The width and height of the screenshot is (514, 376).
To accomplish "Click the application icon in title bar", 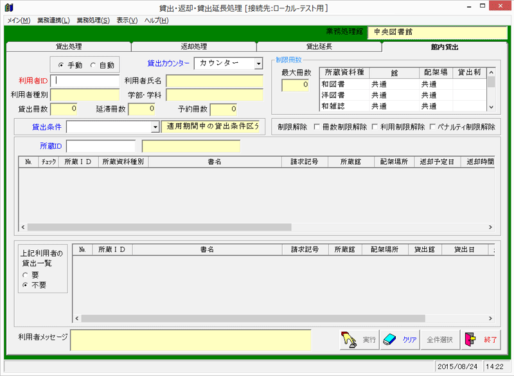I will pyautogui.click(x=8, y=8).
